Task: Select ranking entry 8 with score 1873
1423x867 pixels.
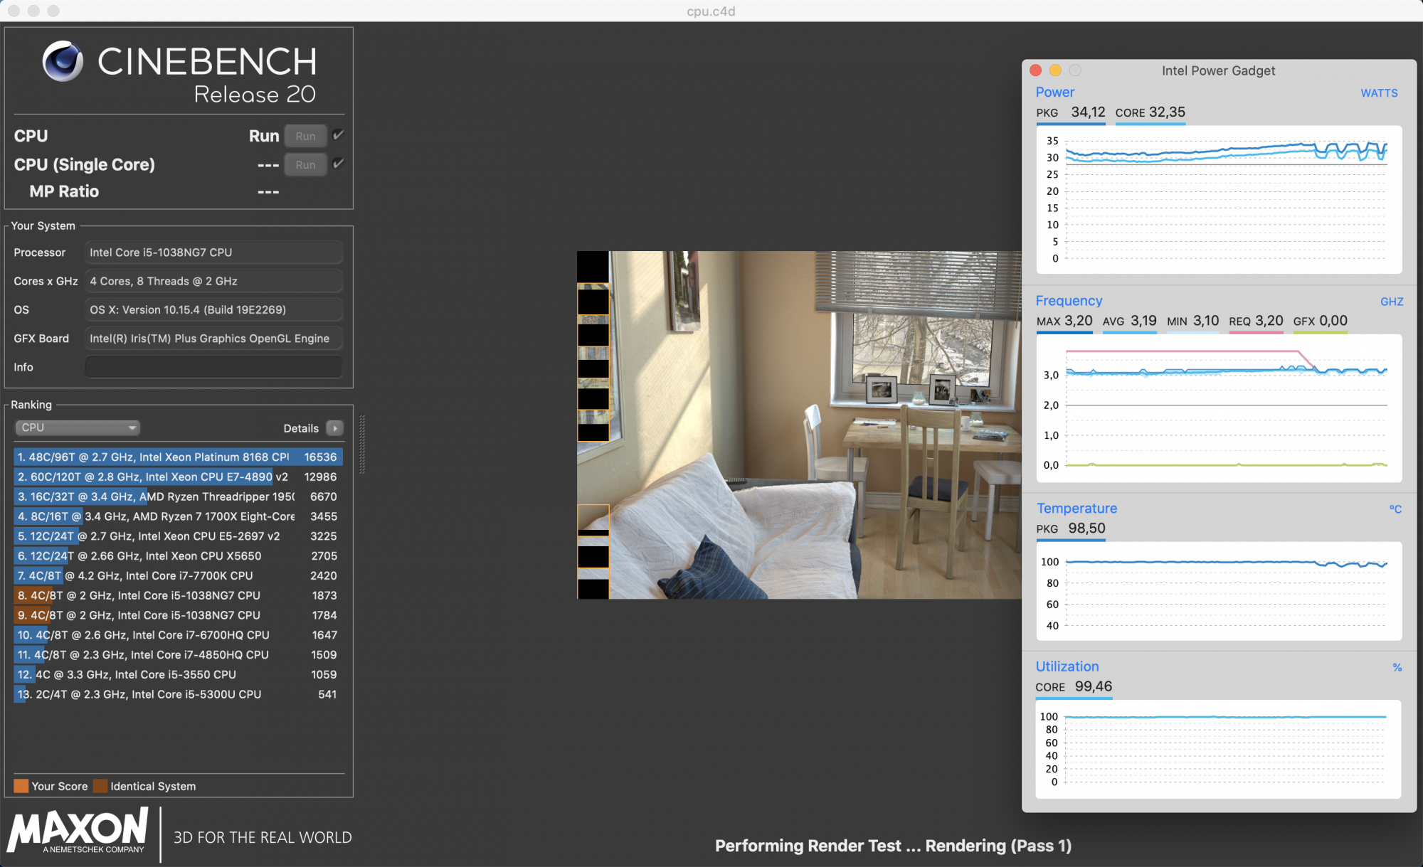Action: tap(177, 595)
